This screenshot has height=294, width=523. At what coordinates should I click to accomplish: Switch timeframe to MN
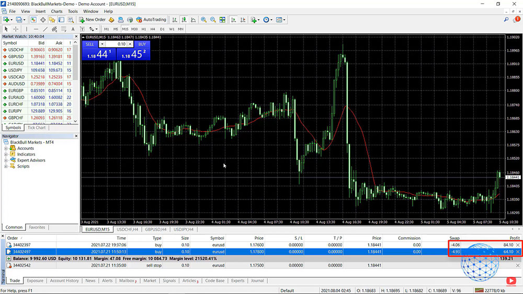[x=180, y=29]
